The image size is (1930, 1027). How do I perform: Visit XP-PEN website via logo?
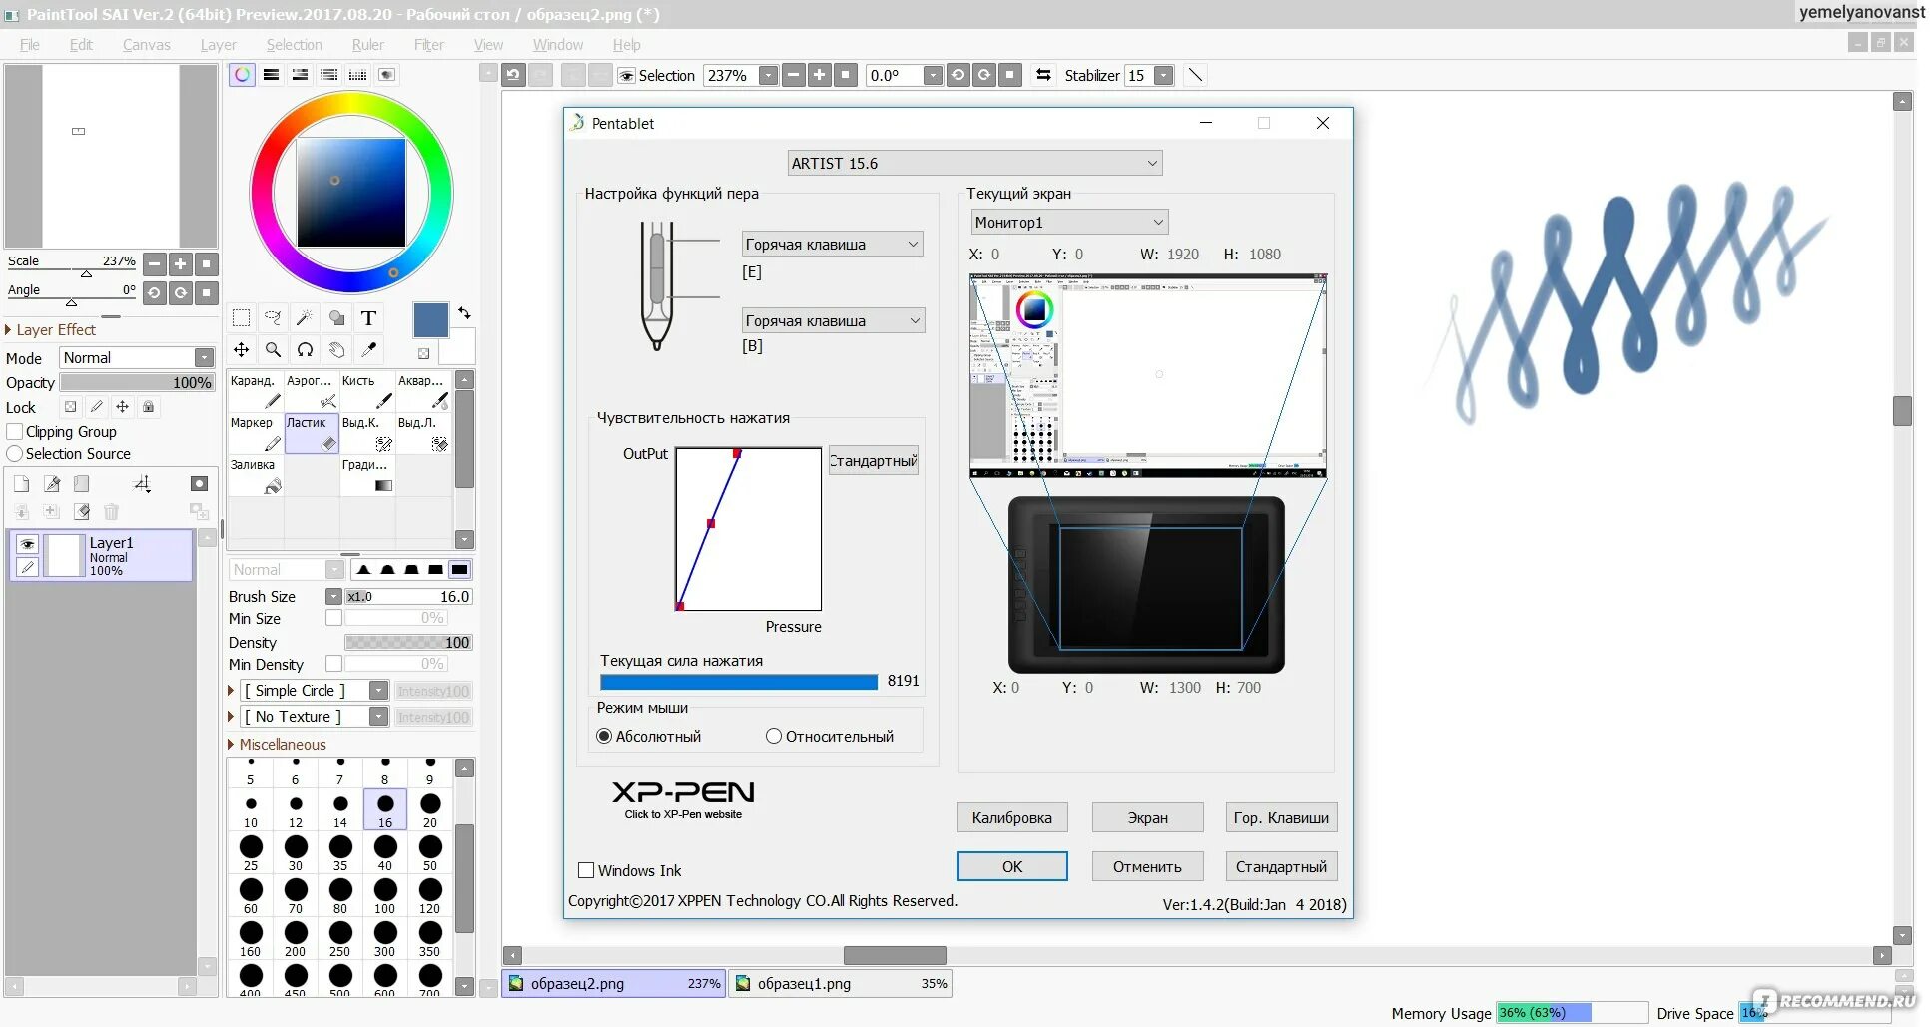coord(683,798)
